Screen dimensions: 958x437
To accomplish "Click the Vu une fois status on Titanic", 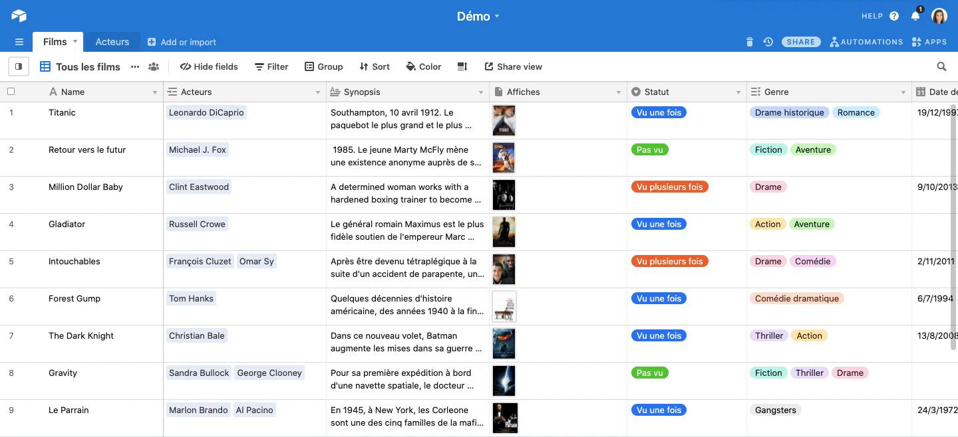I will (659, 113).
